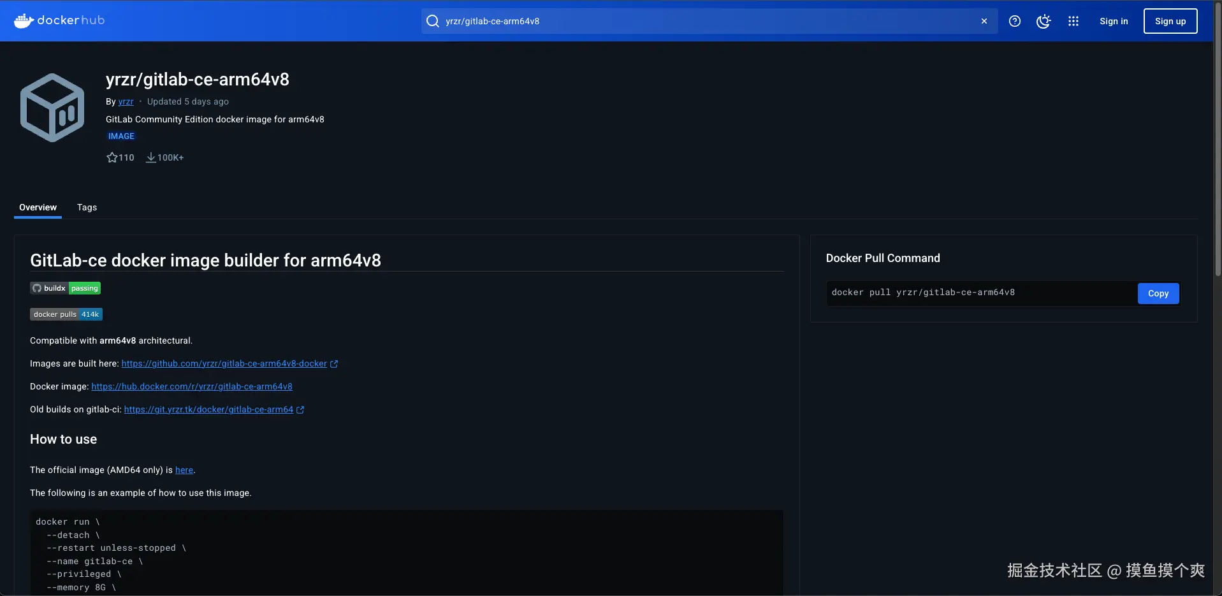Toggle dark mode theme icon
The height and width of the screenshot is (596, 1222).
pyautogui.click(x=1044, y=21)
